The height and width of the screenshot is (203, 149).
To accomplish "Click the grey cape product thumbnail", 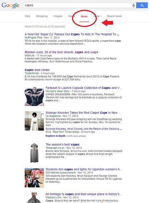I will [34, 153].
